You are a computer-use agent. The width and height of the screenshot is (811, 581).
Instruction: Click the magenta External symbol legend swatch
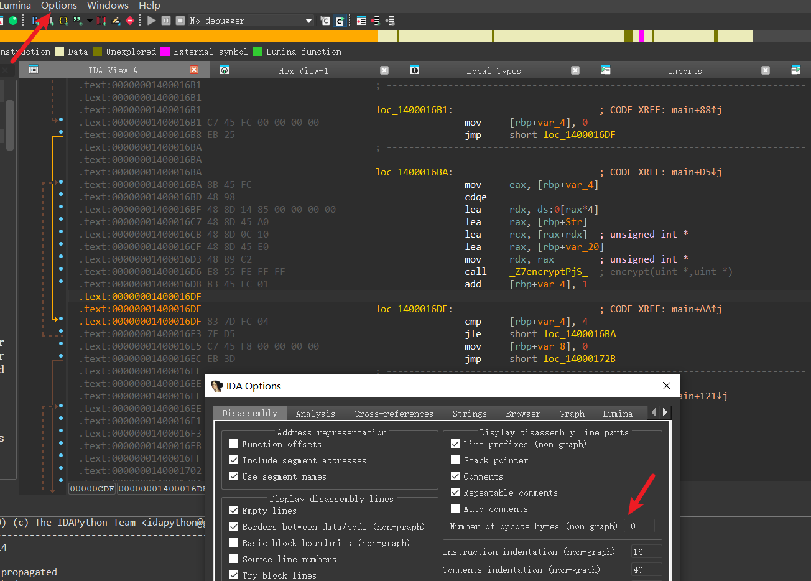(x=165, y=52)
